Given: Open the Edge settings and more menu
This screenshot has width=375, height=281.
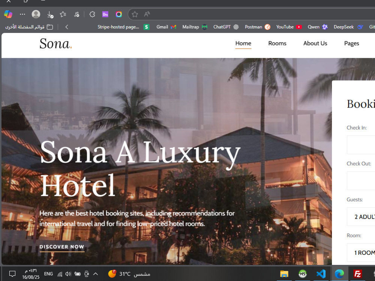Looking at the screenshot, I should click(22, 14).
